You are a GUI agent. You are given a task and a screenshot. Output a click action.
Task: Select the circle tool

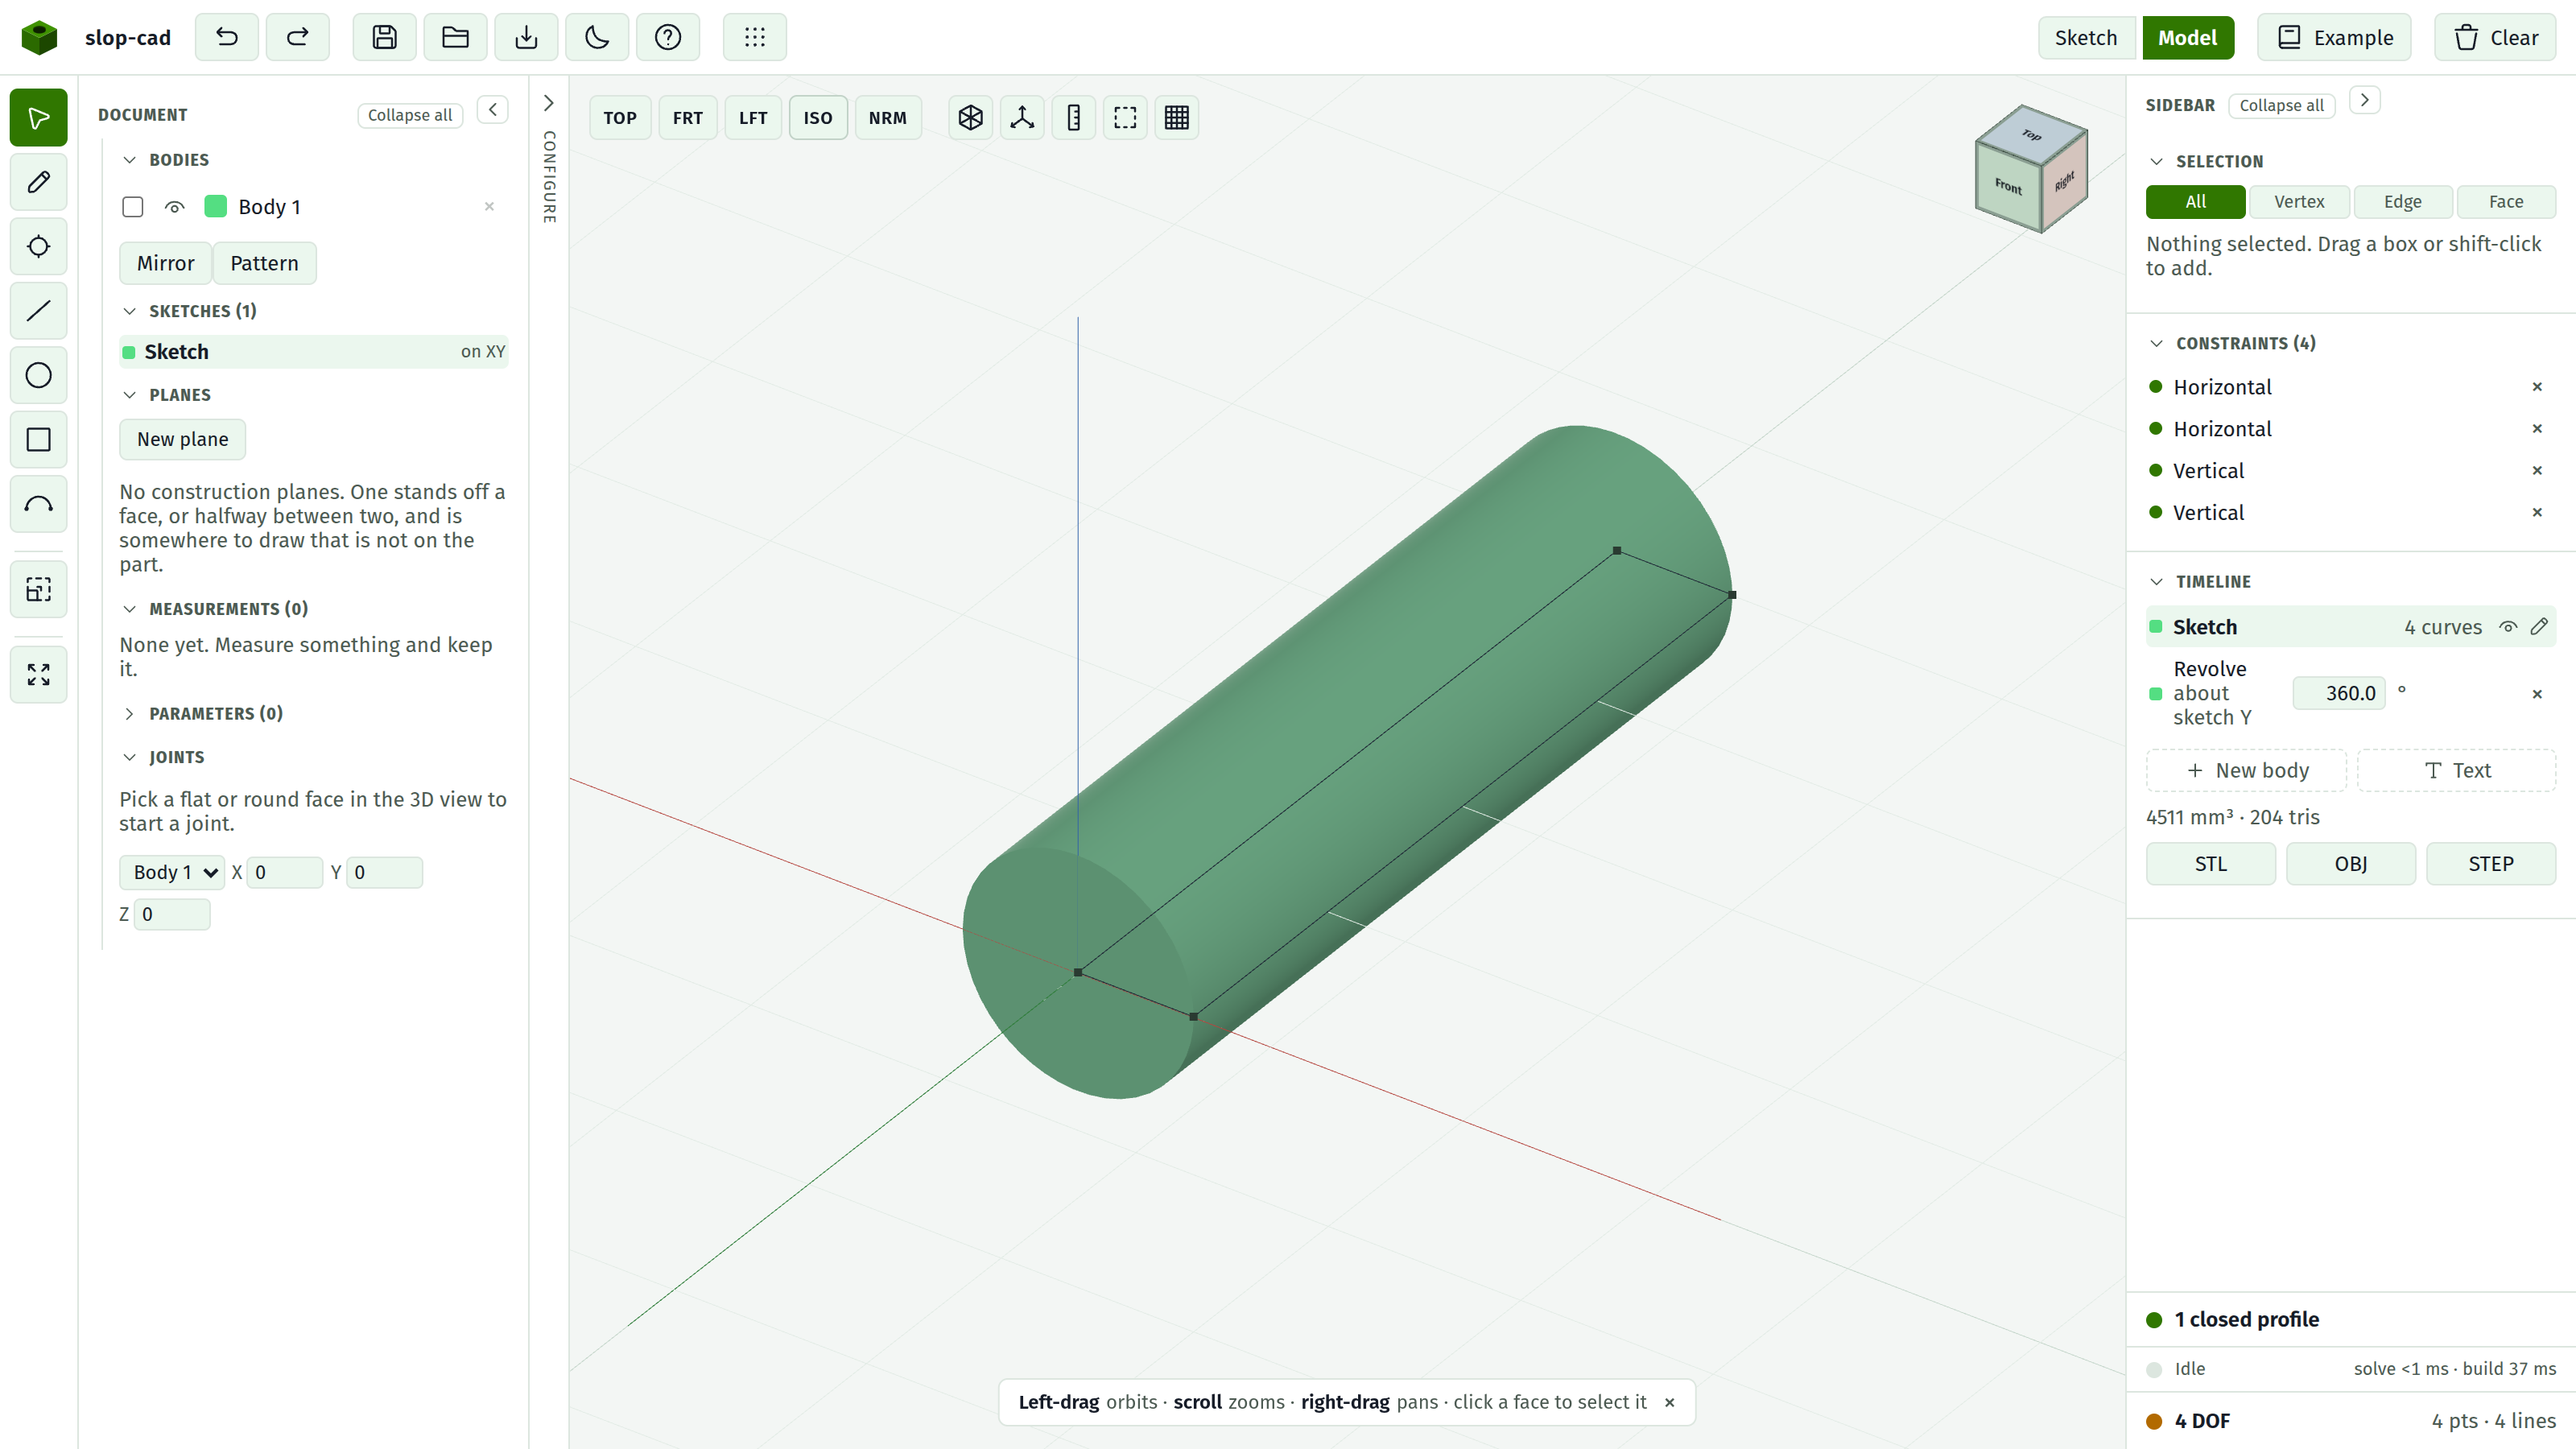point(39,375)
